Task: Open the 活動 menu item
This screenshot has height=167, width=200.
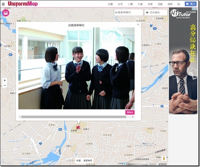Action: (160, 4)
